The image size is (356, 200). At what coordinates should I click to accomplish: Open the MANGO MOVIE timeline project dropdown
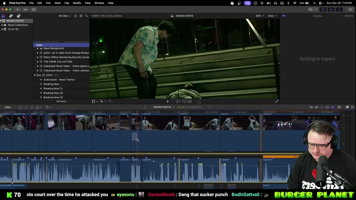[164, 107]
